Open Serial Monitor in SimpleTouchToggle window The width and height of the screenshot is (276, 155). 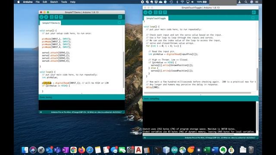point(254,12)
